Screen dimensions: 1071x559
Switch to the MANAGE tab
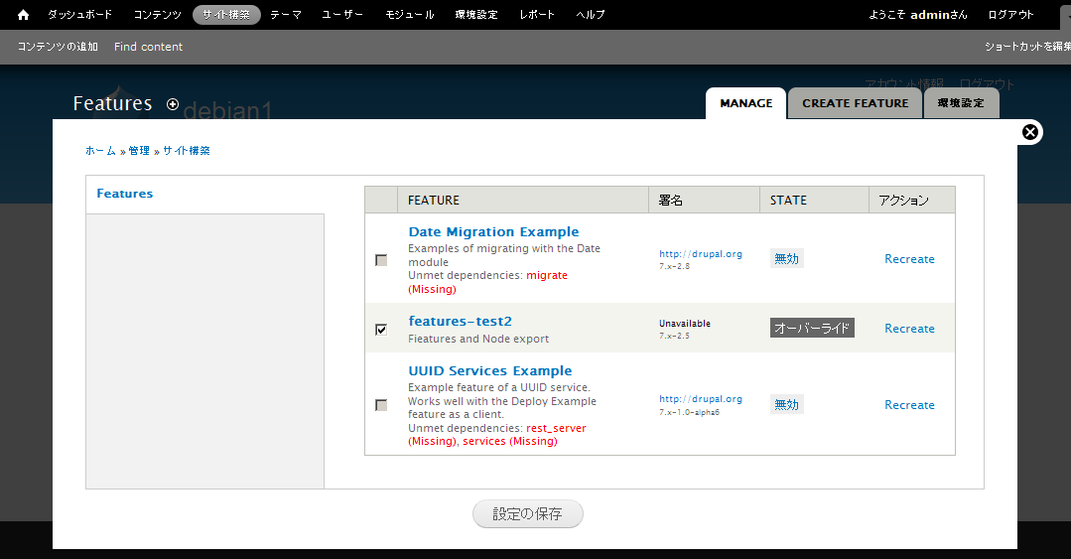(x=745, y=103)
